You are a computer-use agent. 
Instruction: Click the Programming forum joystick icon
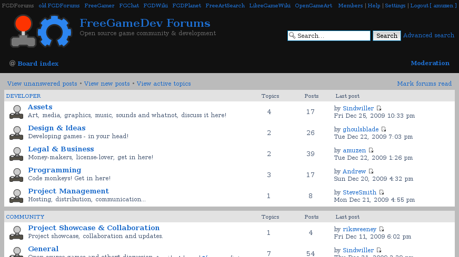16,174
